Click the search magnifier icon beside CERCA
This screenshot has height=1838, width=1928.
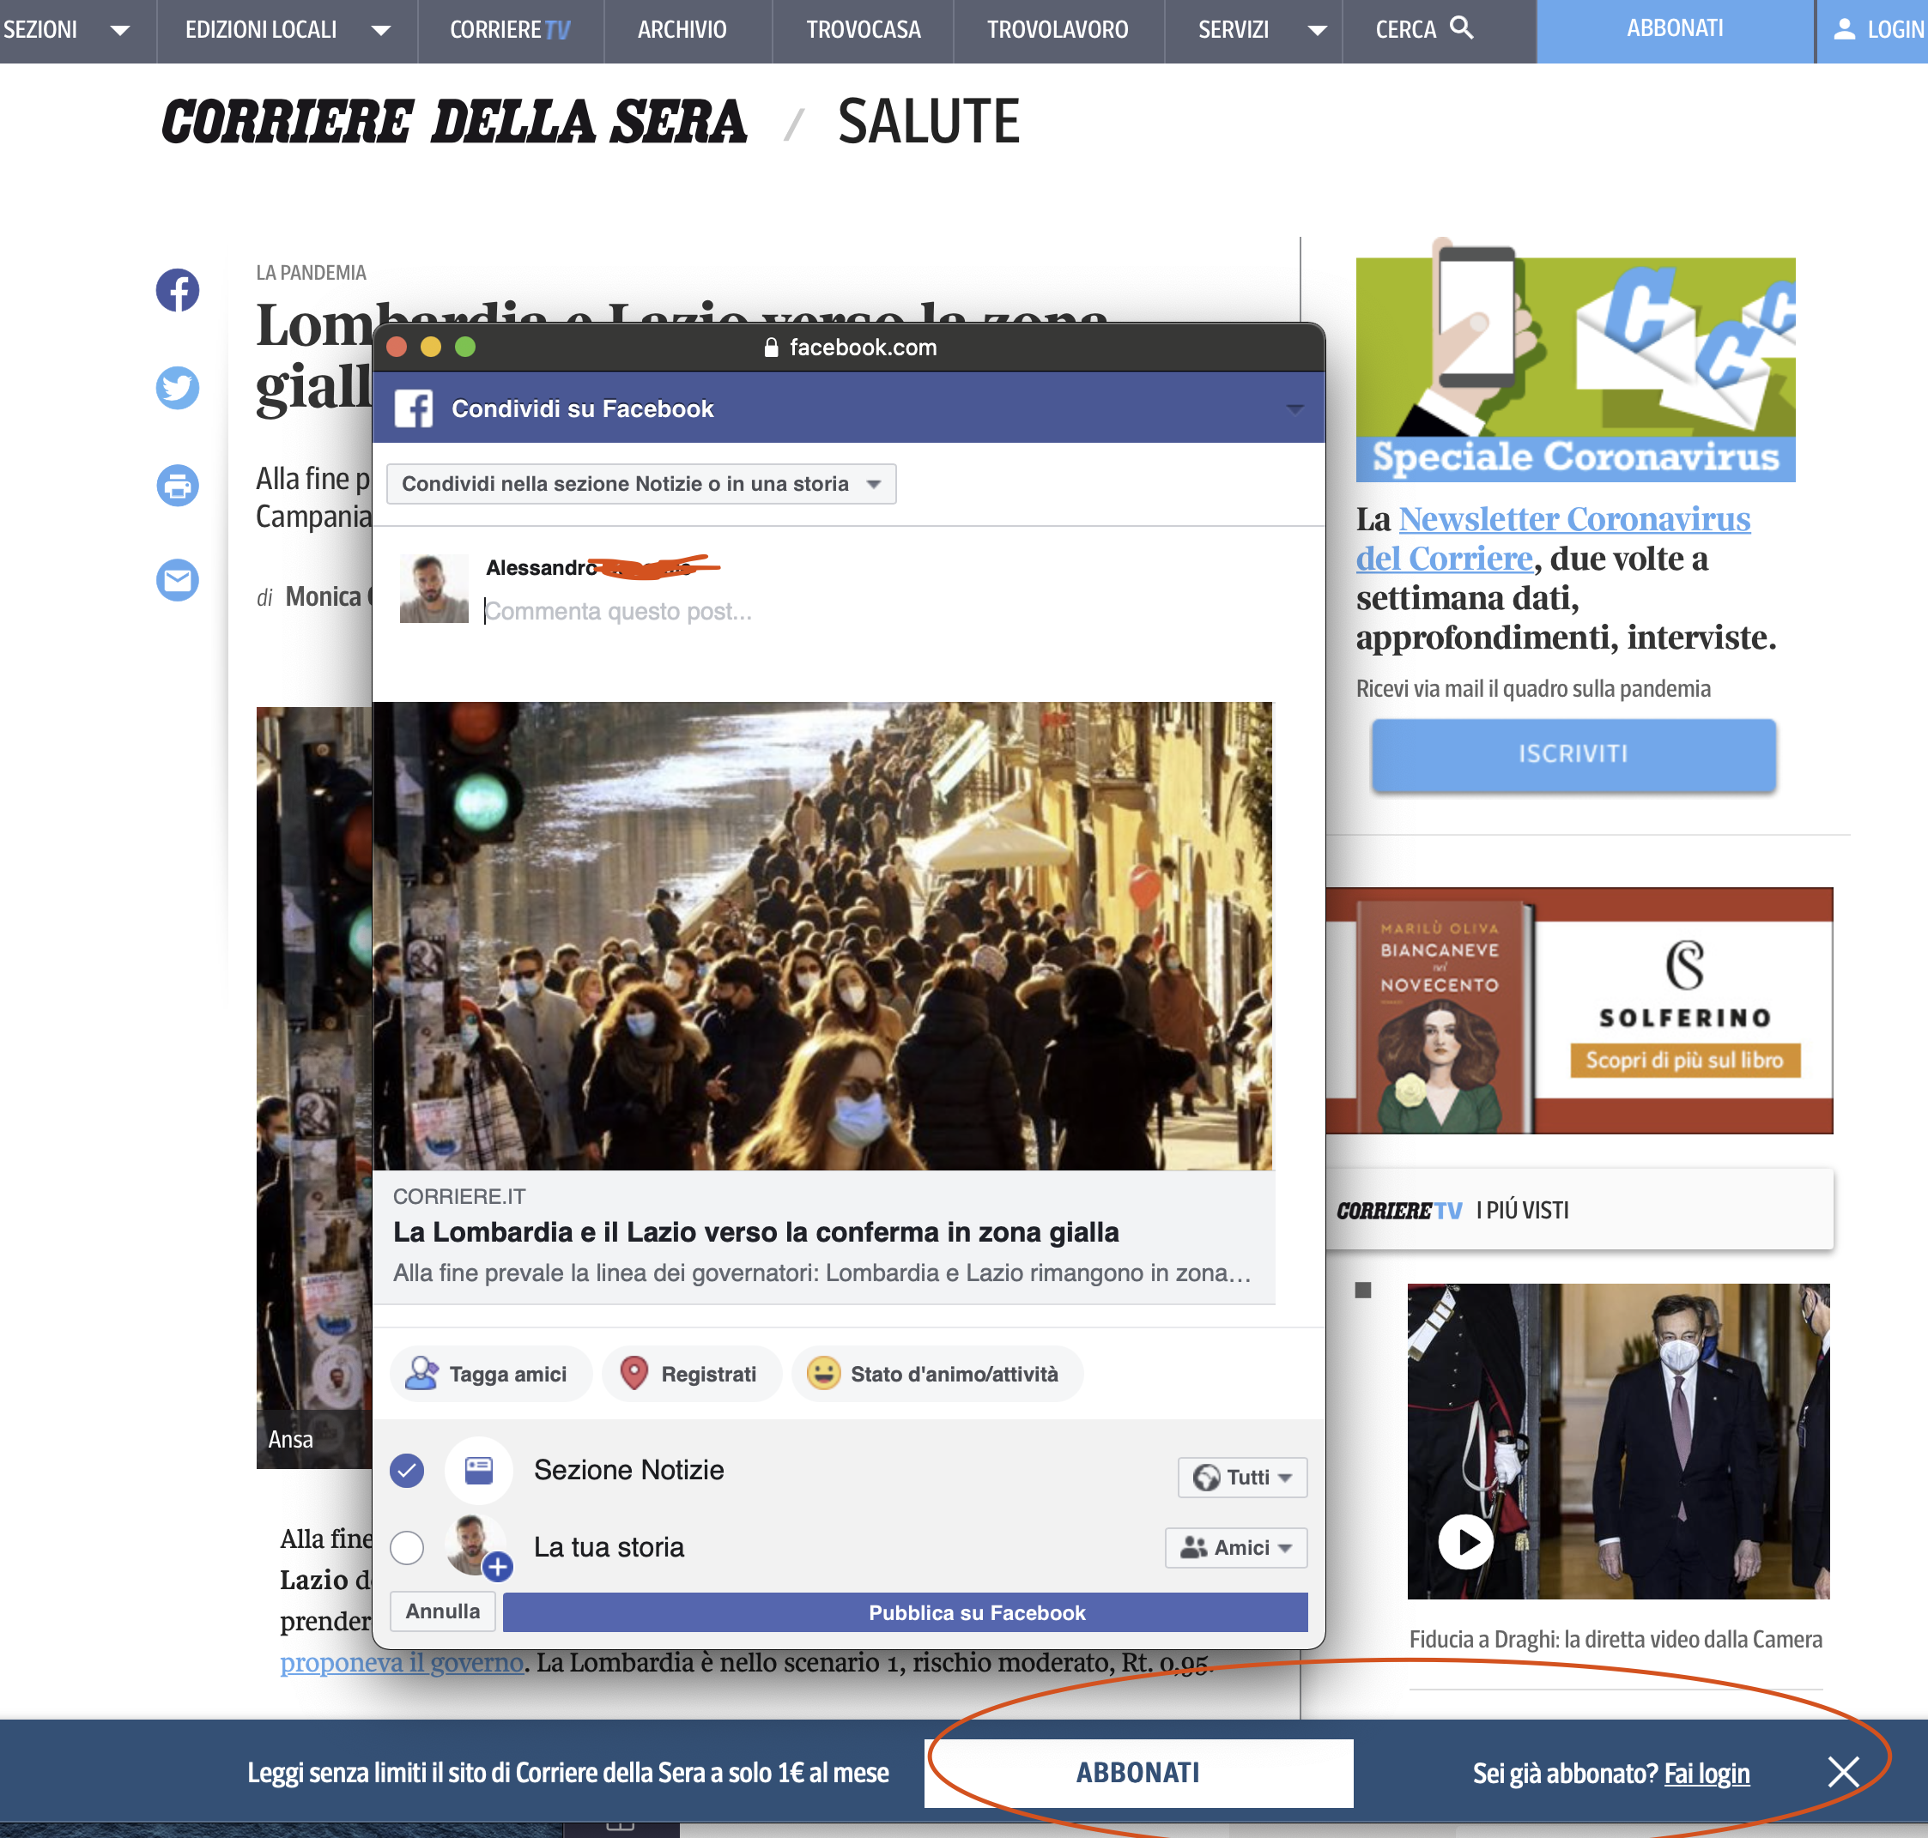click(x=1461, y=27)
